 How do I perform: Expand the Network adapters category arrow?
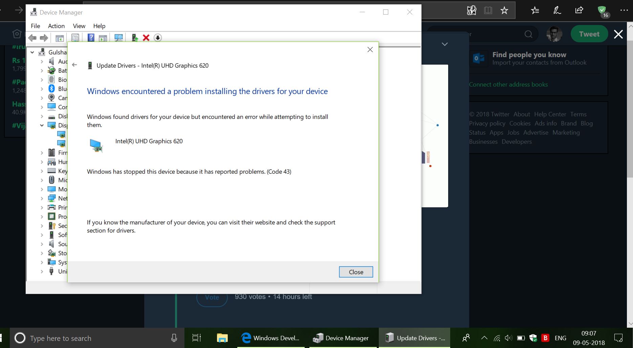42,198
